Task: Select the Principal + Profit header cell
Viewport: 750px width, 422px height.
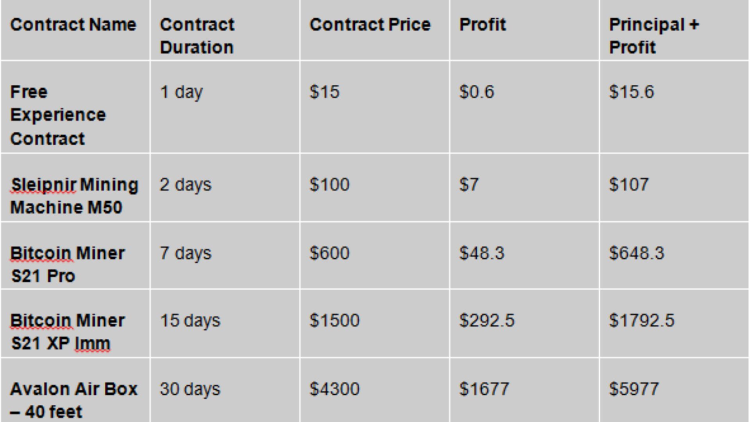Action: click(654, 36)
